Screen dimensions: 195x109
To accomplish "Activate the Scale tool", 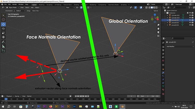I will [x=3, y=33].
